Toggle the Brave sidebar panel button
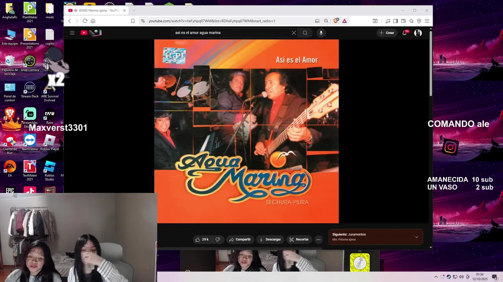This screenshot has width=503, height=282. (396, 21)
